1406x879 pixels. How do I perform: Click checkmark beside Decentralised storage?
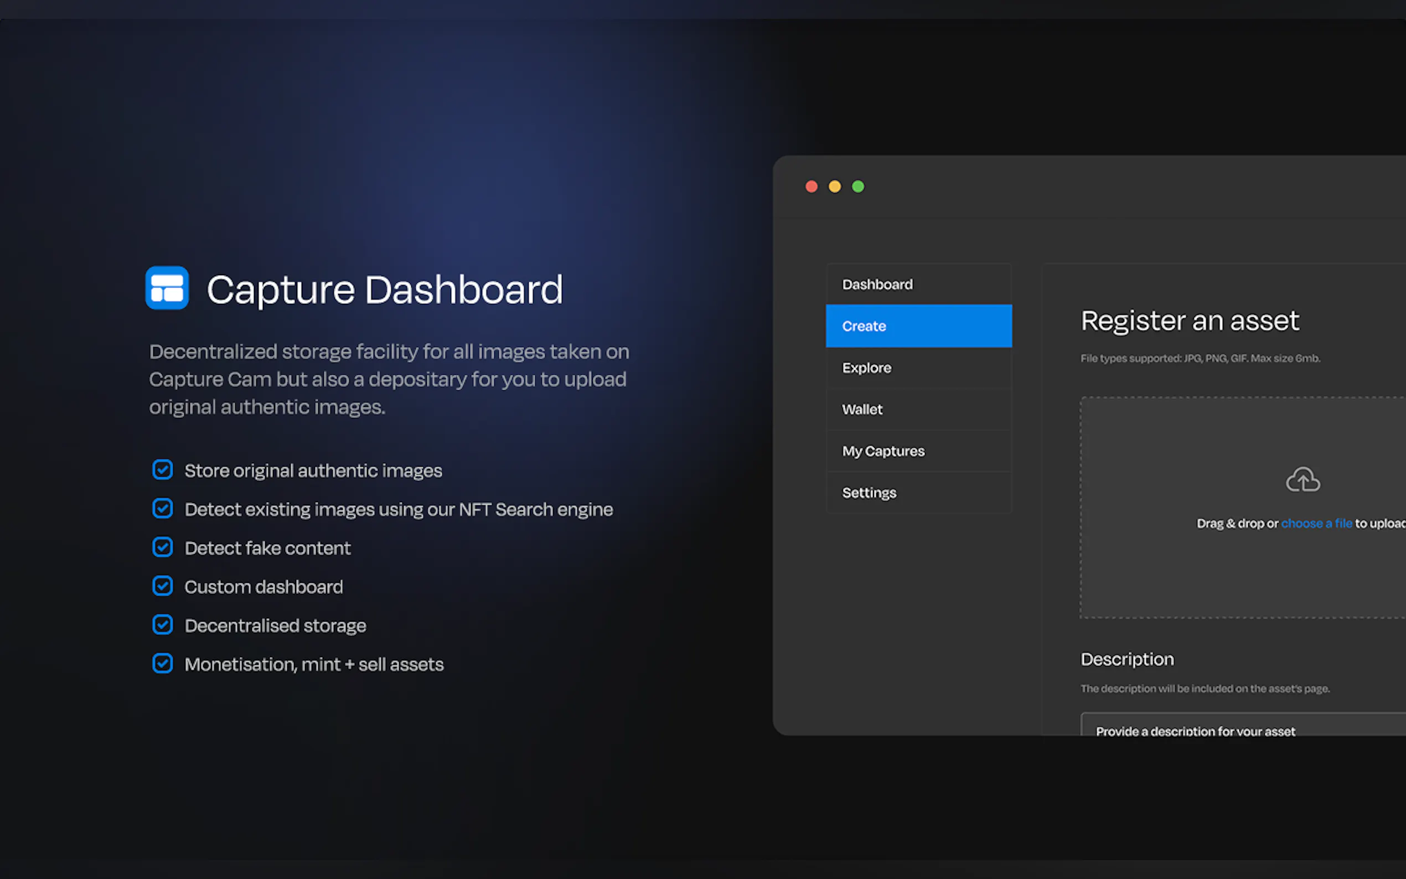tap(163, 625)
